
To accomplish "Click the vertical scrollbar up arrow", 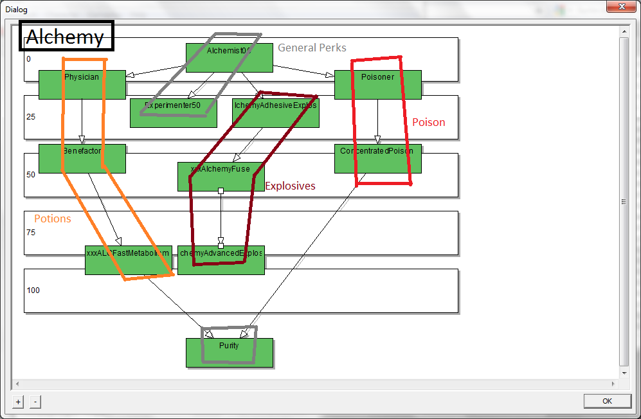I will pos(624,30).
